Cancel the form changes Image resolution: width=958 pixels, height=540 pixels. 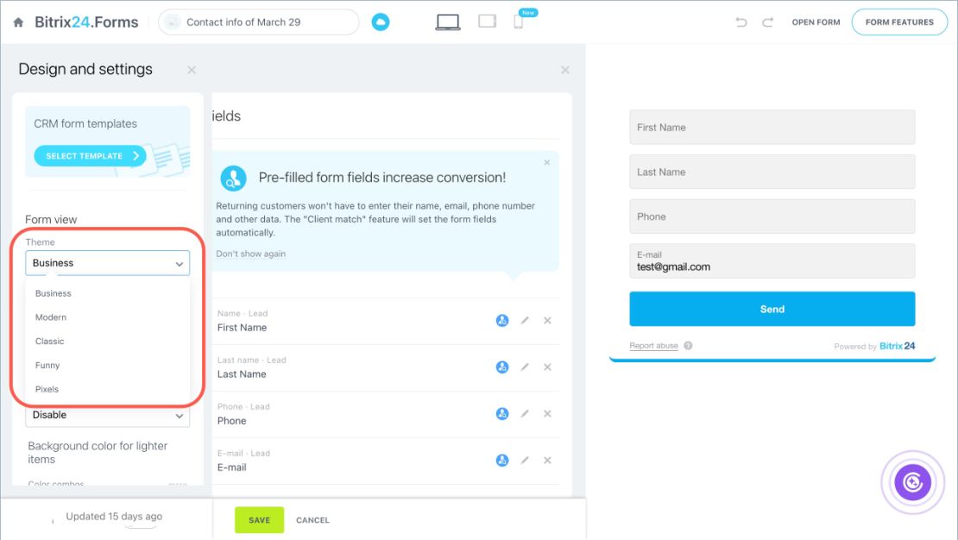[312, 520]
